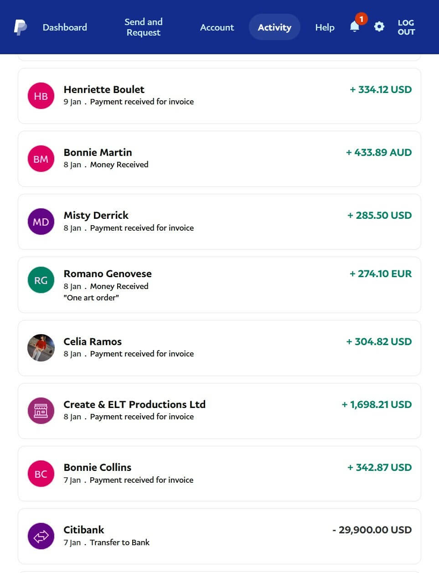Click the LOG OUT button
This screenshot has width=439, height=573.
click(406, 27)
